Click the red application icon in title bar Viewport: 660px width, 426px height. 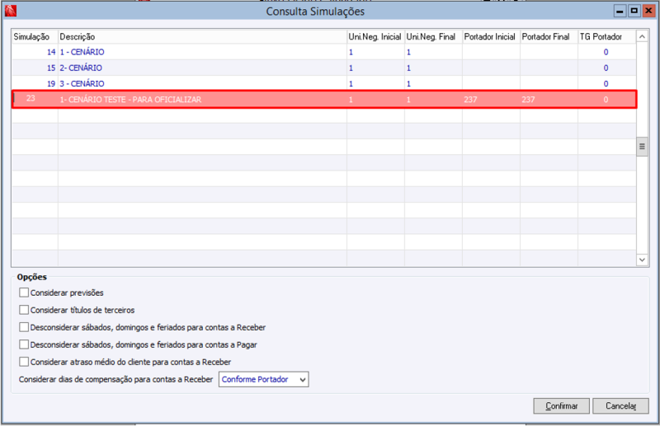coord(10,11)
